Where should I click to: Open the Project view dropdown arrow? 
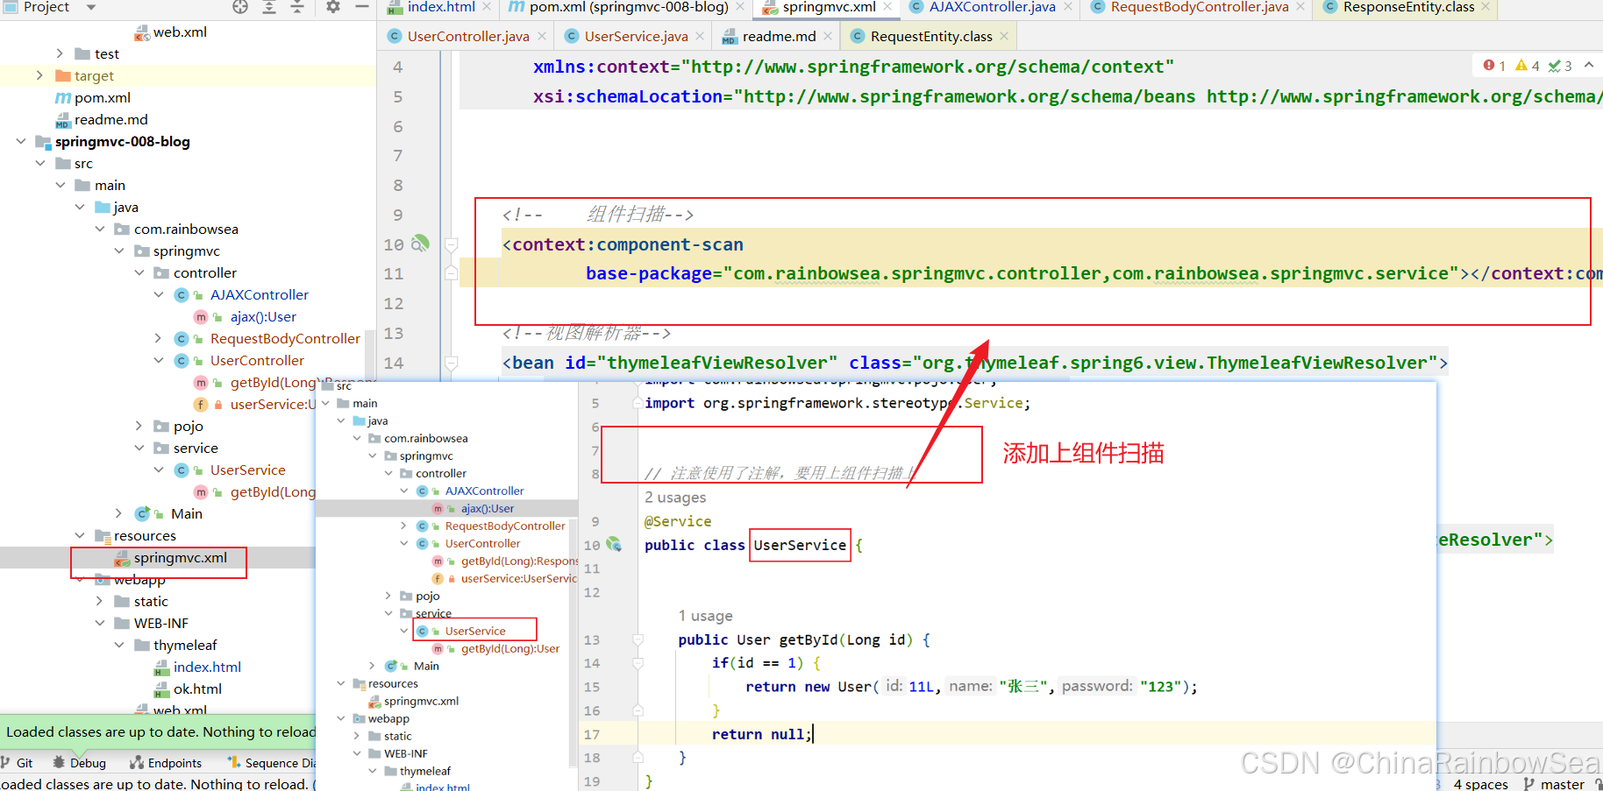(x=91, y=7)
